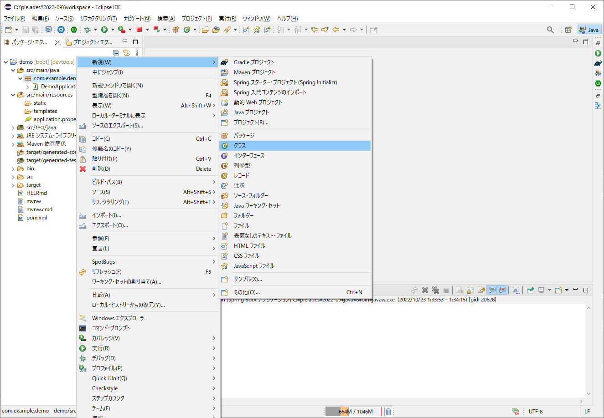Image resolution: width=604 pixels, height=418 pixels.
Task: Click the New wizard toolbar icon
Action: click(8, 30)
